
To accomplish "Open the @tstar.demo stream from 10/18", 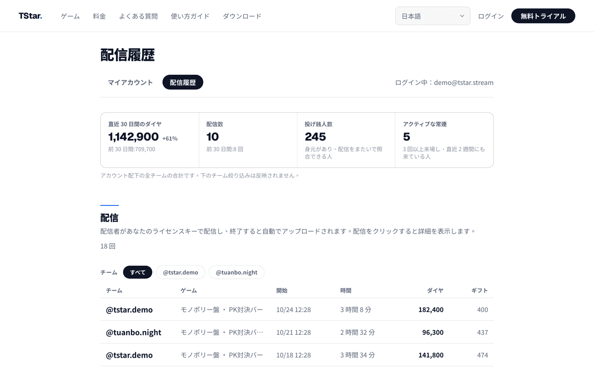I will tap(297, 355).
